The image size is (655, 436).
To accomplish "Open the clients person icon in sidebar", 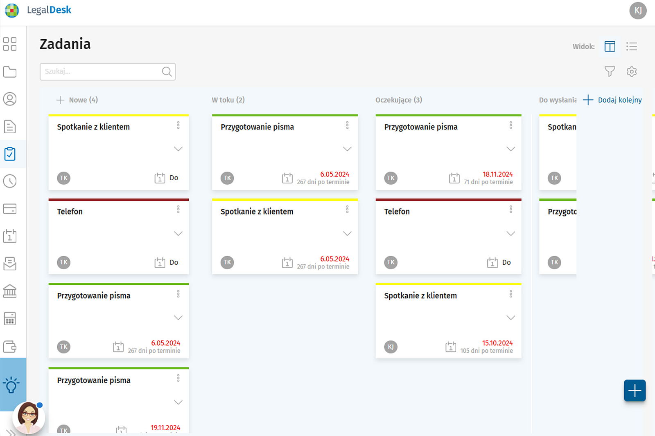I will click(10, 99).
